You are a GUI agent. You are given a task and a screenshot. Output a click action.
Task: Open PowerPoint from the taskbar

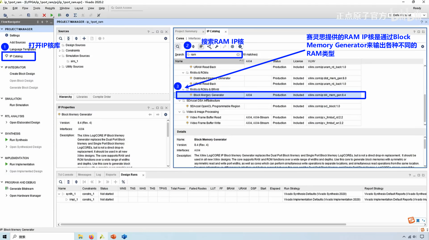click(x=113, y=236)
